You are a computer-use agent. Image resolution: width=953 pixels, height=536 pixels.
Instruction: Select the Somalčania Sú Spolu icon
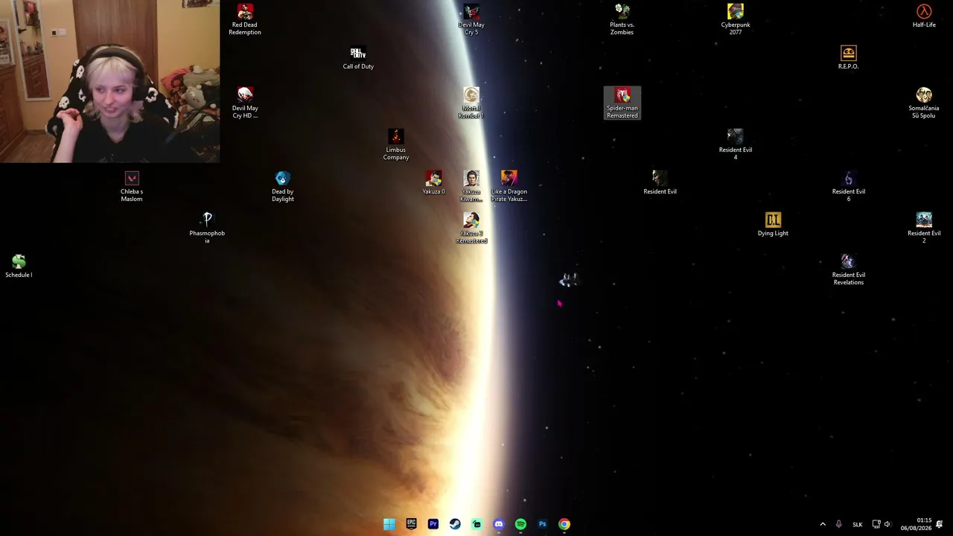[x=924, y=103]
